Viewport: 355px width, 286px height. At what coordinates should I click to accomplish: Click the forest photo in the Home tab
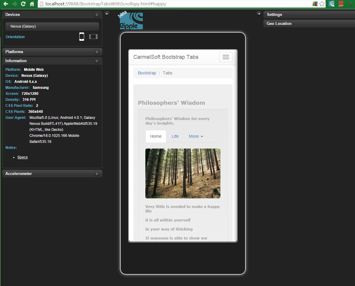tap(183, 173)
